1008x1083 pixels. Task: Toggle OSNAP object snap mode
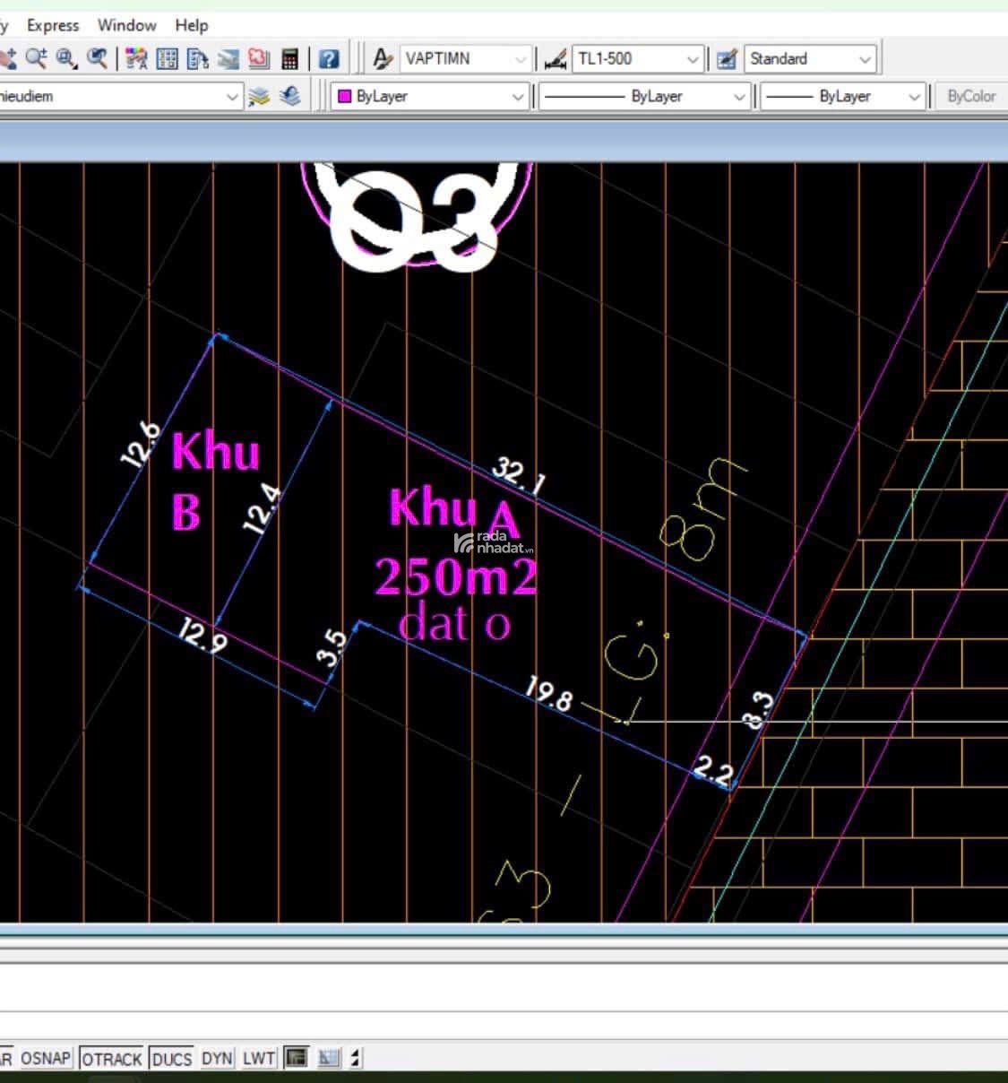click(x=46, y=1058)
